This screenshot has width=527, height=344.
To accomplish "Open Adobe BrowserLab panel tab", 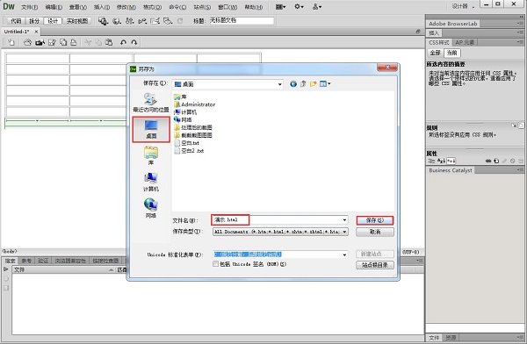I will [x=452, y=24].
